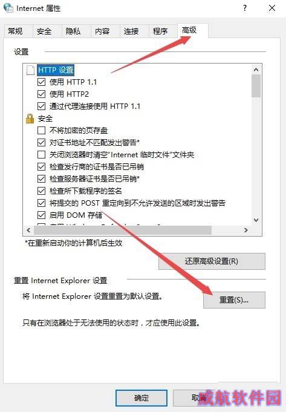Click the settings list scroll up arrow

pos(256,70)
